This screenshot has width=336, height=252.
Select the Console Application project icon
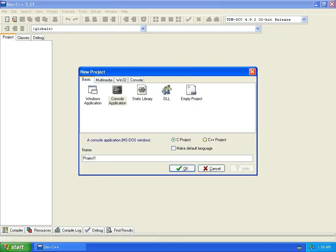tap(117, 95)
